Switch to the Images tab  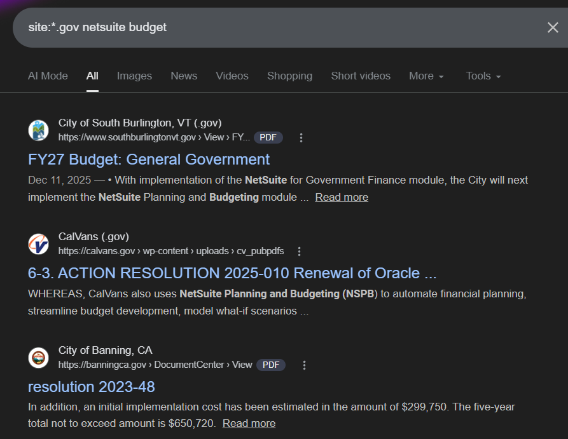coord(134,76)
